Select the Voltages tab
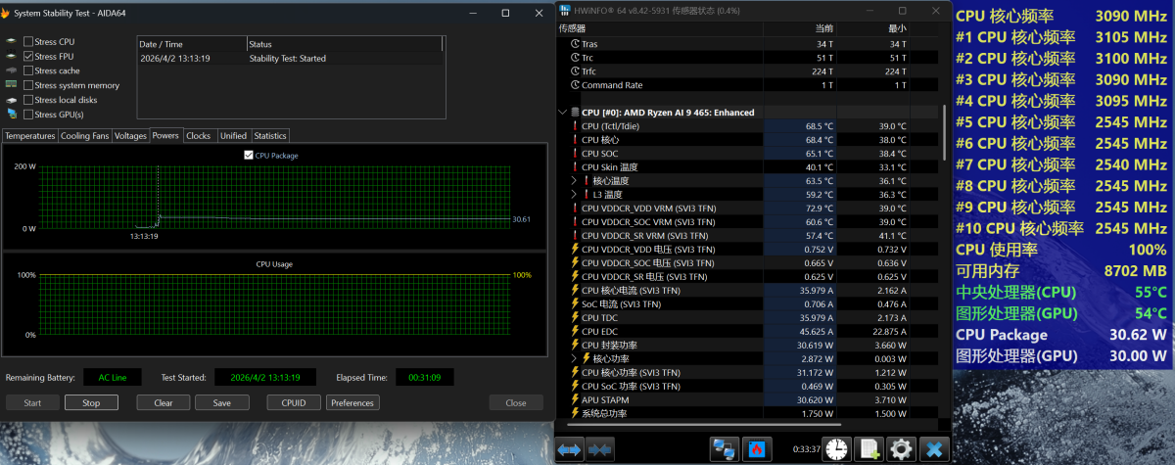Image resolution: width=1175 pixels, height=465 pixels. click(x=130, y=136)
